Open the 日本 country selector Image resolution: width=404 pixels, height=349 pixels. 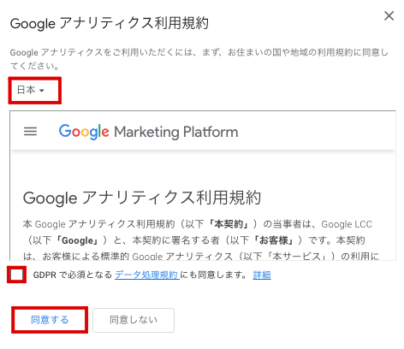tap(31, 90)
